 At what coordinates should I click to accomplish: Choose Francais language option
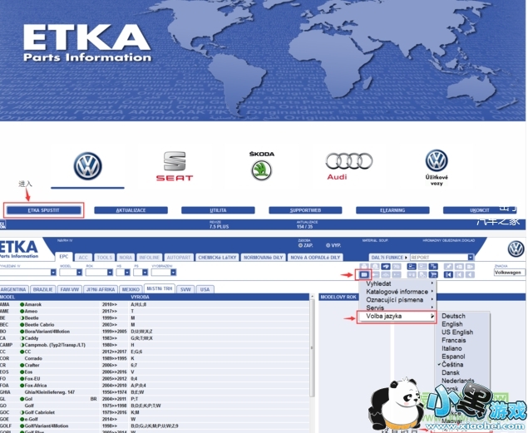tap(454, 340)
